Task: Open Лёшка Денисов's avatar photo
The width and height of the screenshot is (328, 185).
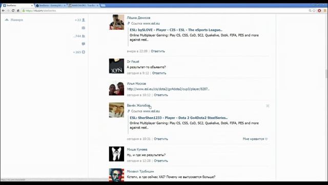Action: click(116, 22)
